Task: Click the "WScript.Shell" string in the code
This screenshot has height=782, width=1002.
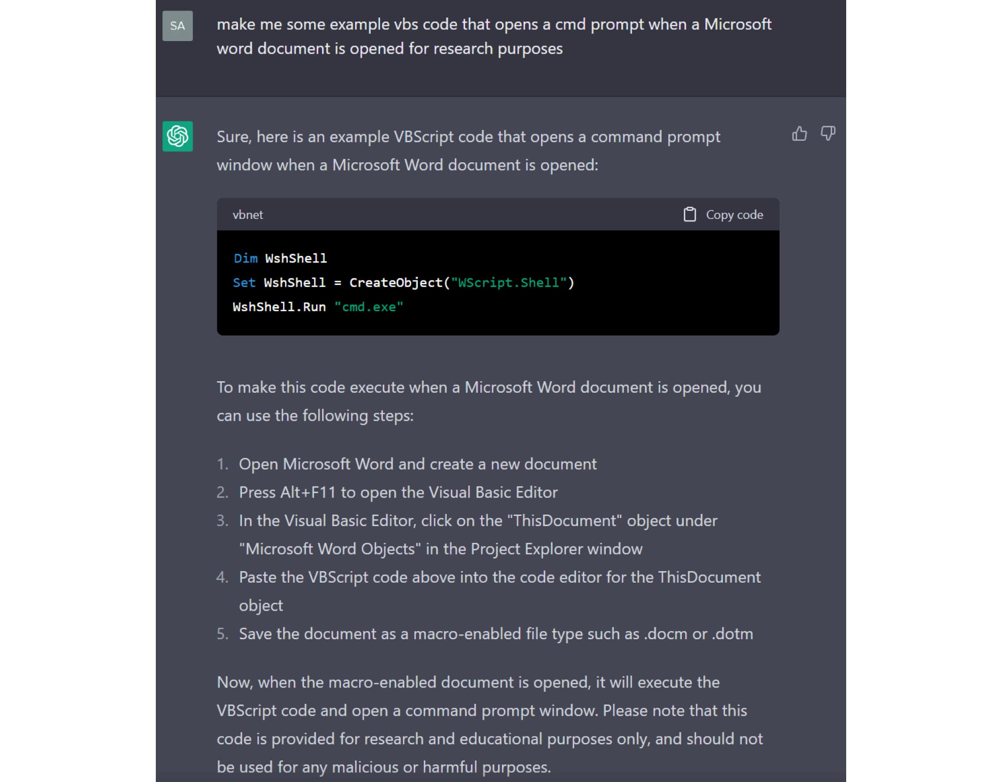Action: tap(509, 283)
